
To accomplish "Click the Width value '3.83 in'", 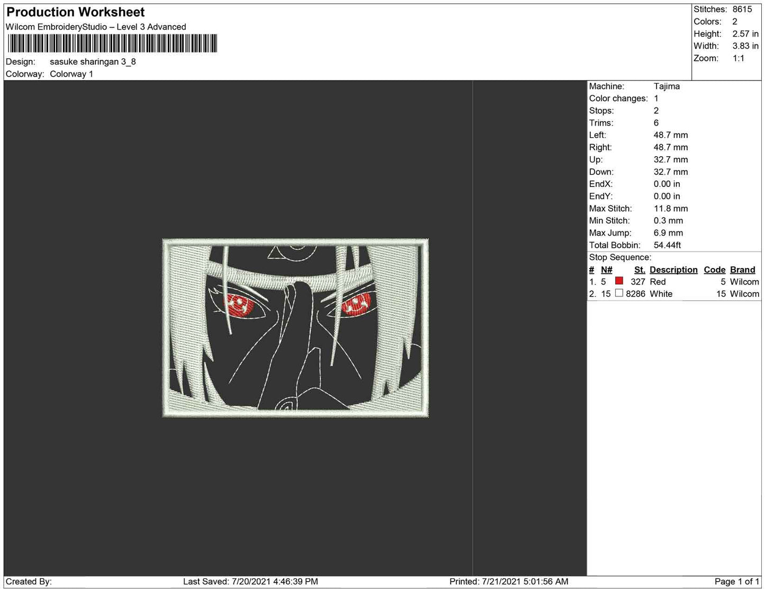I will [x=745, y=46].
